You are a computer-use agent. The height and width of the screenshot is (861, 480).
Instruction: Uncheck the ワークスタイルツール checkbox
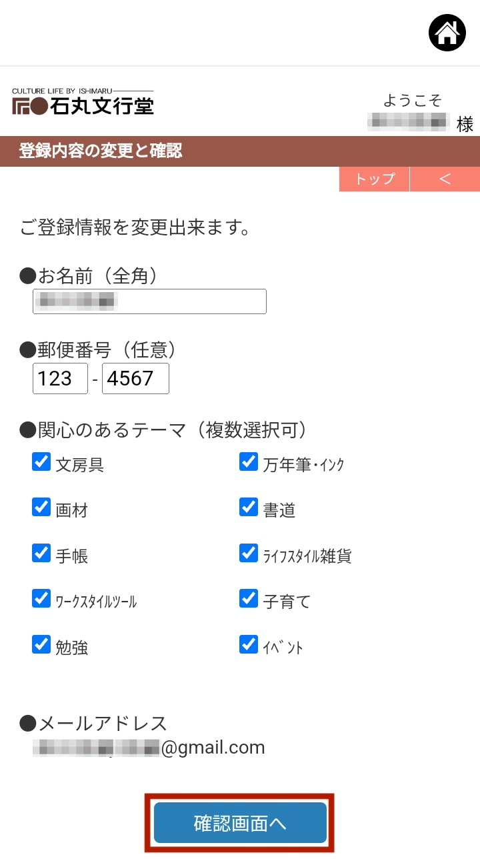(x=41, y=598)
